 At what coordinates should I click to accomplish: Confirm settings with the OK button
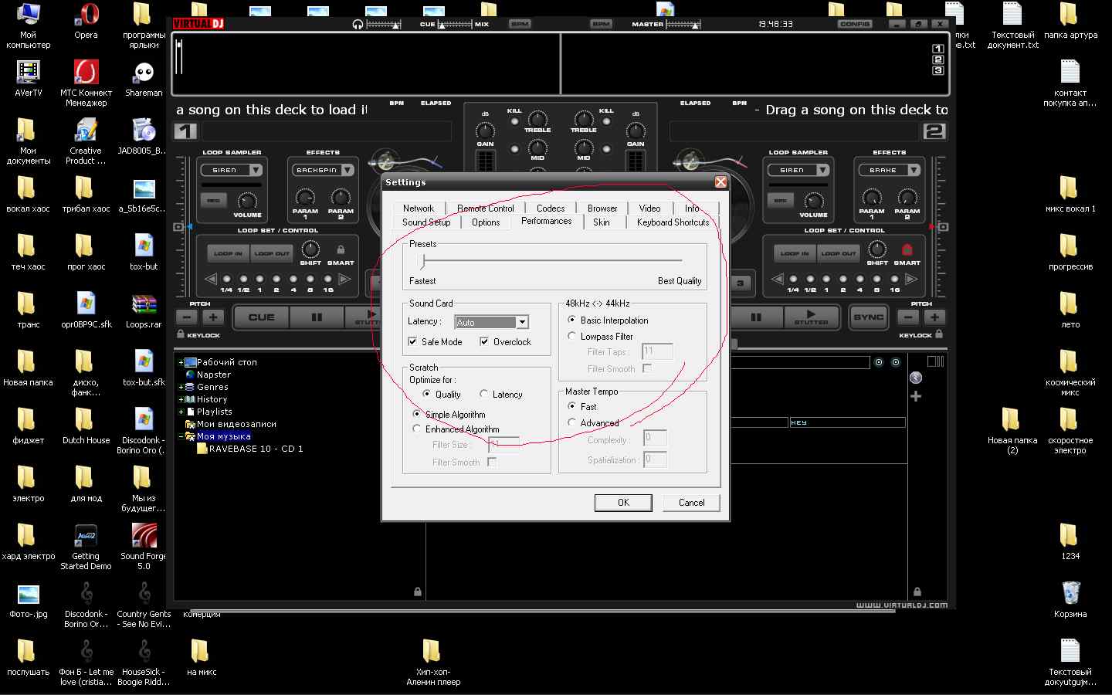623,503
